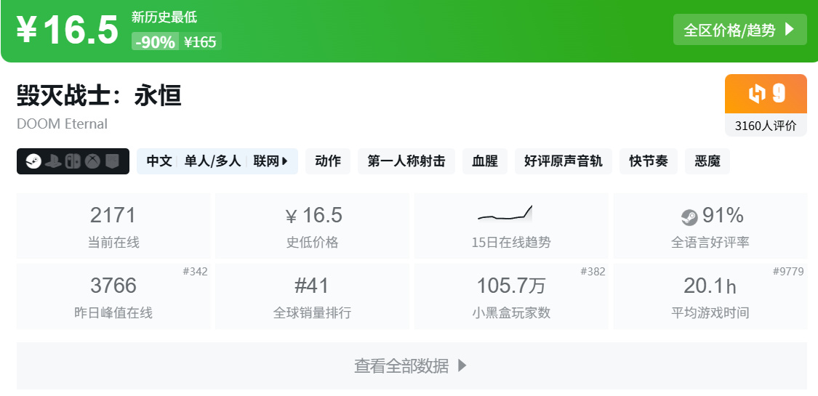The height and width of the screenshot is (396, 818).
Task: Open the 3160人评价 reviews link
Action: (x=766, y=125)
